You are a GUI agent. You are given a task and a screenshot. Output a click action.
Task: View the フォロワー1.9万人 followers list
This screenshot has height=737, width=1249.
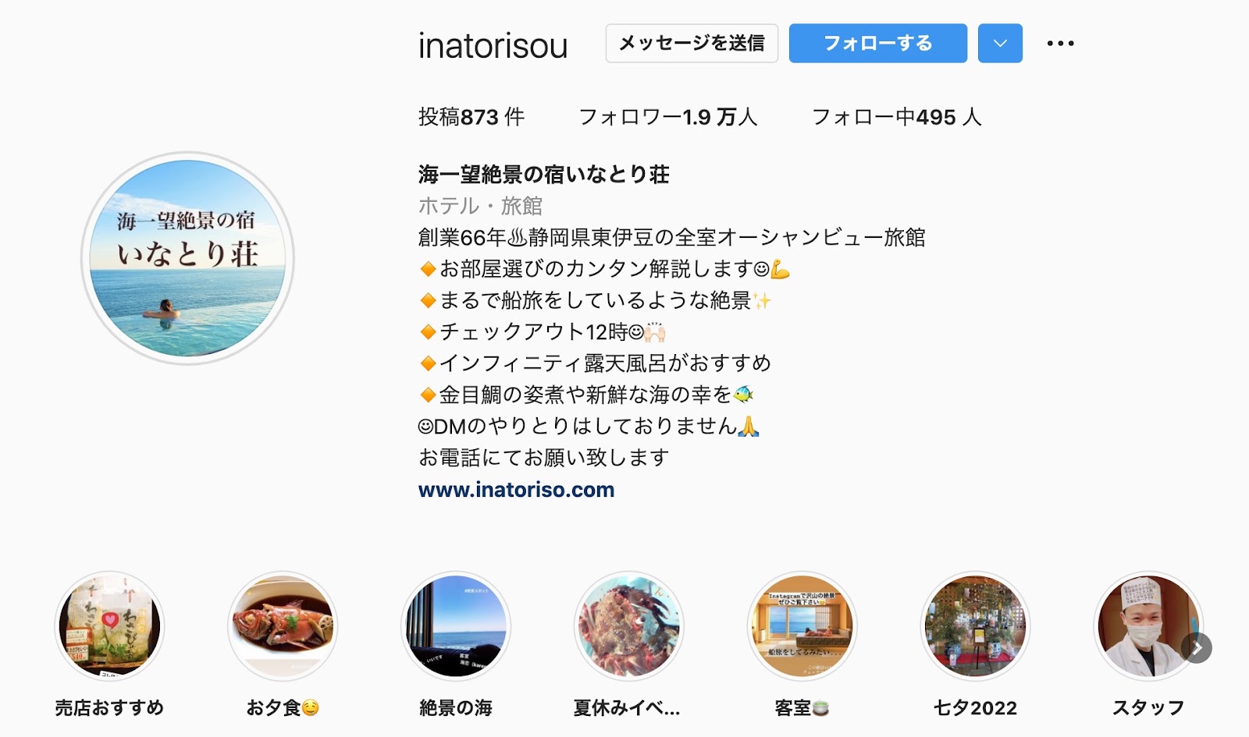click(x=668, y=117)
